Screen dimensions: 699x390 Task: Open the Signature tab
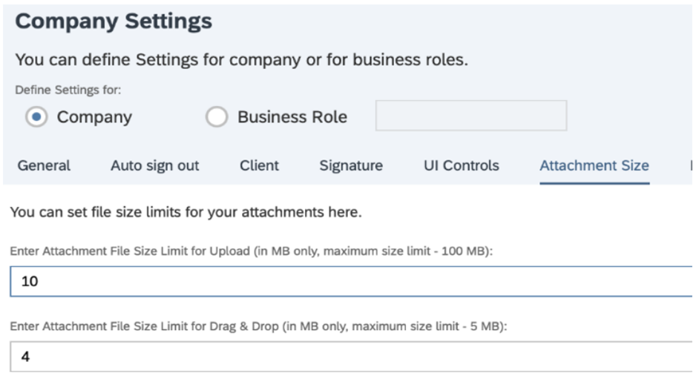351,165
